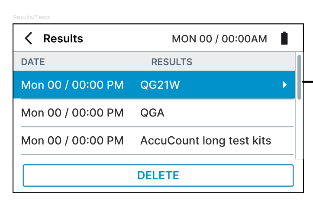Screen dimensions: 313x204
Task: Click the scrollbar track below the thumb
Action: coord(299,129)
